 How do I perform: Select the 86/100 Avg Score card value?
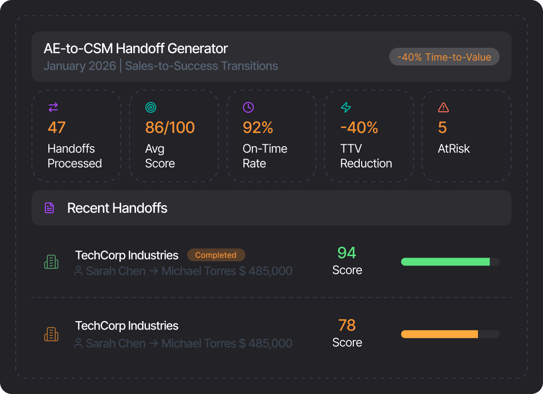click(x=170, y=128)
